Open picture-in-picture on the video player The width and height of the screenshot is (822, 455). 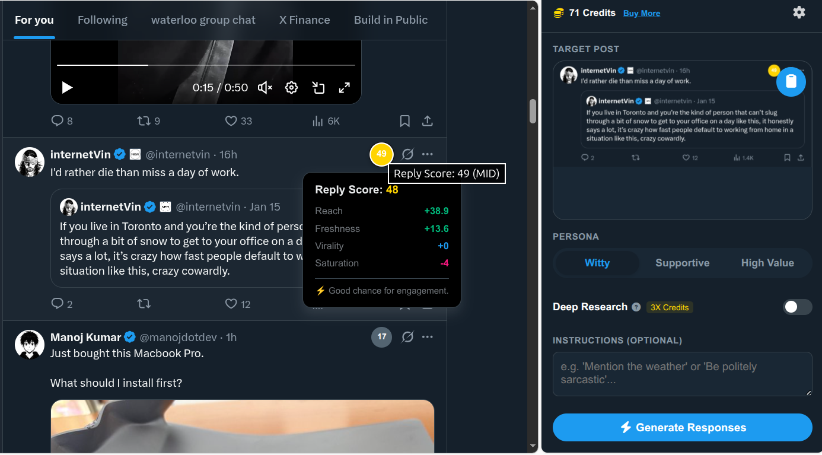pos(318,88)
